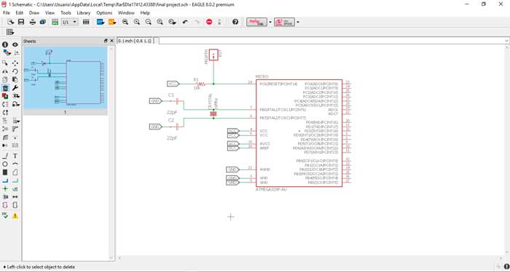Select the Polygon tool

(x=15, y=172)
